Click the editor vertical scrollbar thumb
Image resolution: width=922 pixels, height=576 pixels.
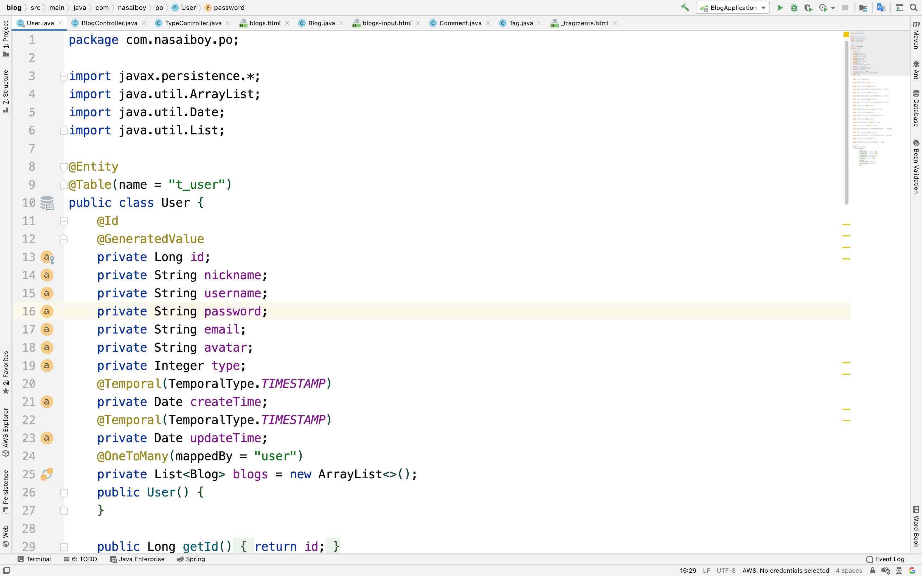click(846, 122)
